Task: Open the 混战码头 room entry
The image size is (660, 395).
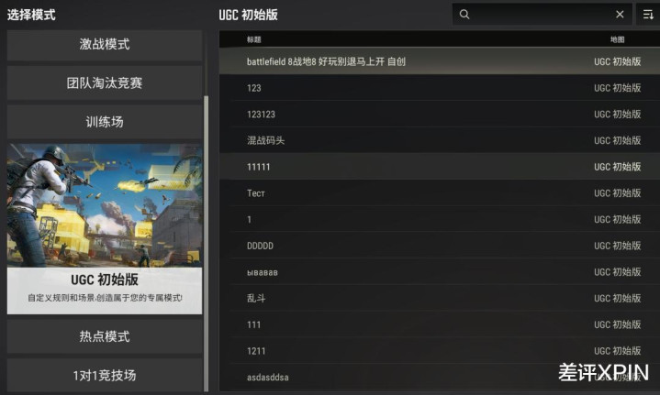Action: (440, 140)
